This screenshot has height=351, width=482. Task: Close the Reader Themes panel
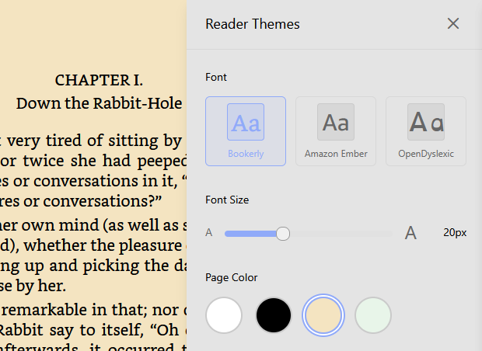(453, 24)
